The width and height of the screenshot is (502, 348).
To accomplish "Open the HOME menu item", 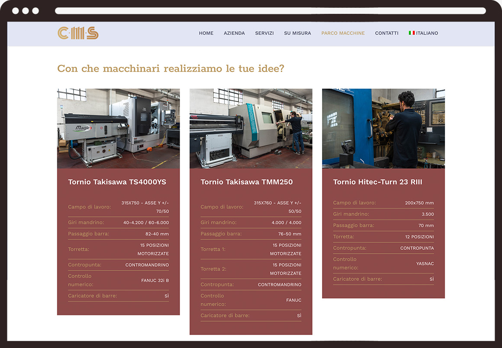I will (206, 33).
